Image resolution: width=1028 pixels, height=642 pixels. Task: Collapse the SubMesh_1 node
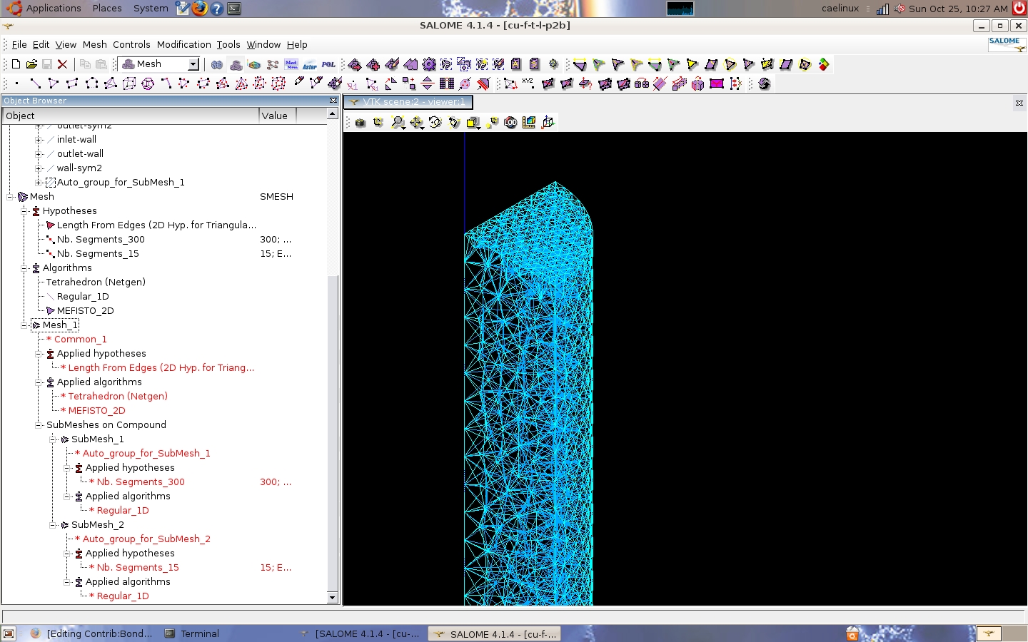[53, 439]
